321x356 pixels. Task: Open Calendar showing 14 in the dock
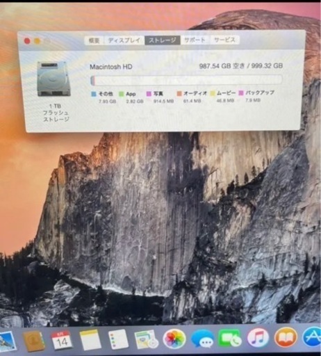point(61,341)
